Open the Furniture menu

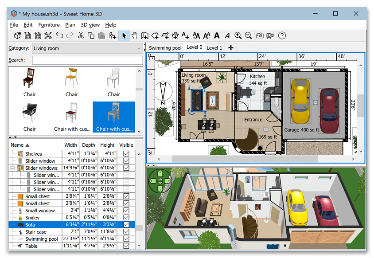click(49, 25)
